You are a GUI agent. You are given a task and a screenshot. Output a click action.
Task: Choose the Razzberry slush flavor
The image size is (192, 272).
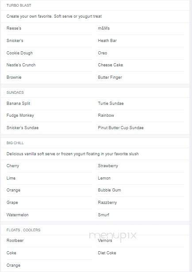click(107, 203)
